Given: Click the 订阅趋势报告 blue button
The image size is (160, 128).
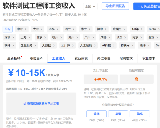Looking at the screenshot, I should [147, 6].
